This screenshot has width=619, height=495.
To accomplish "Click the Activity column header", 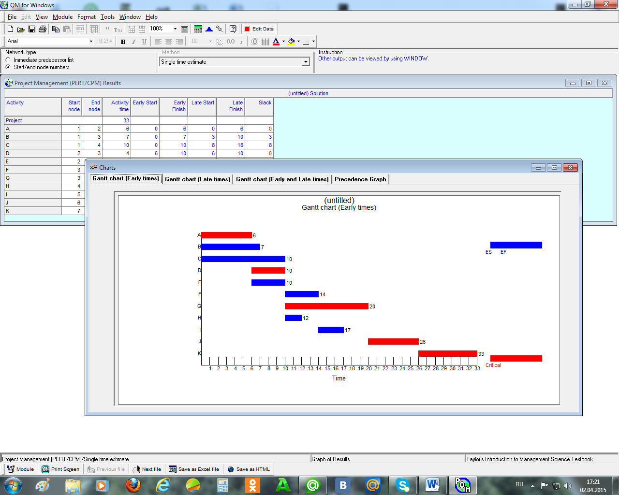I will click(x=33, y=107).
